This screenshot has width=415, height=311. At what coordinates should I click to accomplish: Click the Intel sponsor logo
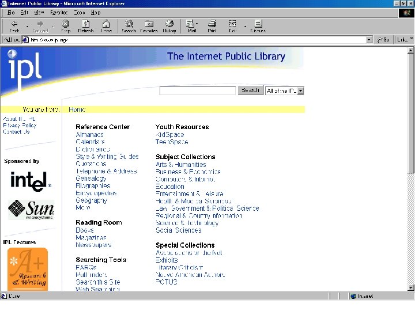[31, 181]
